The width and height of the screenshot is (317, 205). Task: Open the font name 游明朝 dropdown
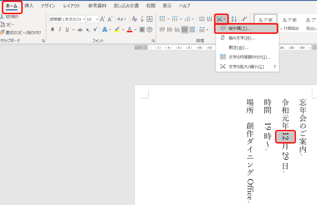coord(84,19)
